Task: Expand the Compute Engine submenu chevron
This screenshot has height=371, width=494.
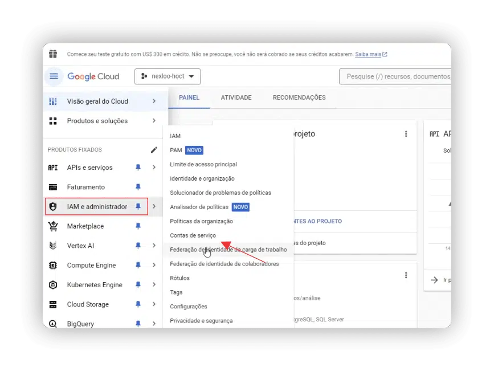Action: 154,265
